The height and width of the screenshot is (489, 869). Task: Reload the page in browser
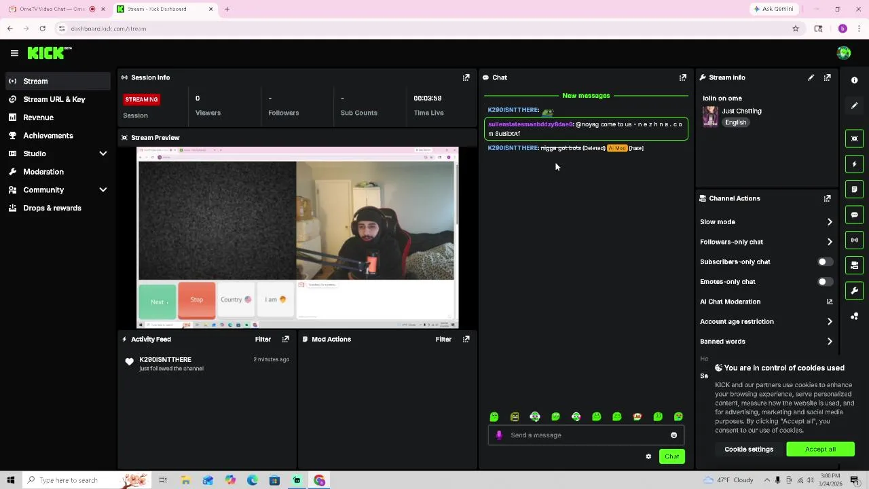click(42, 29)
